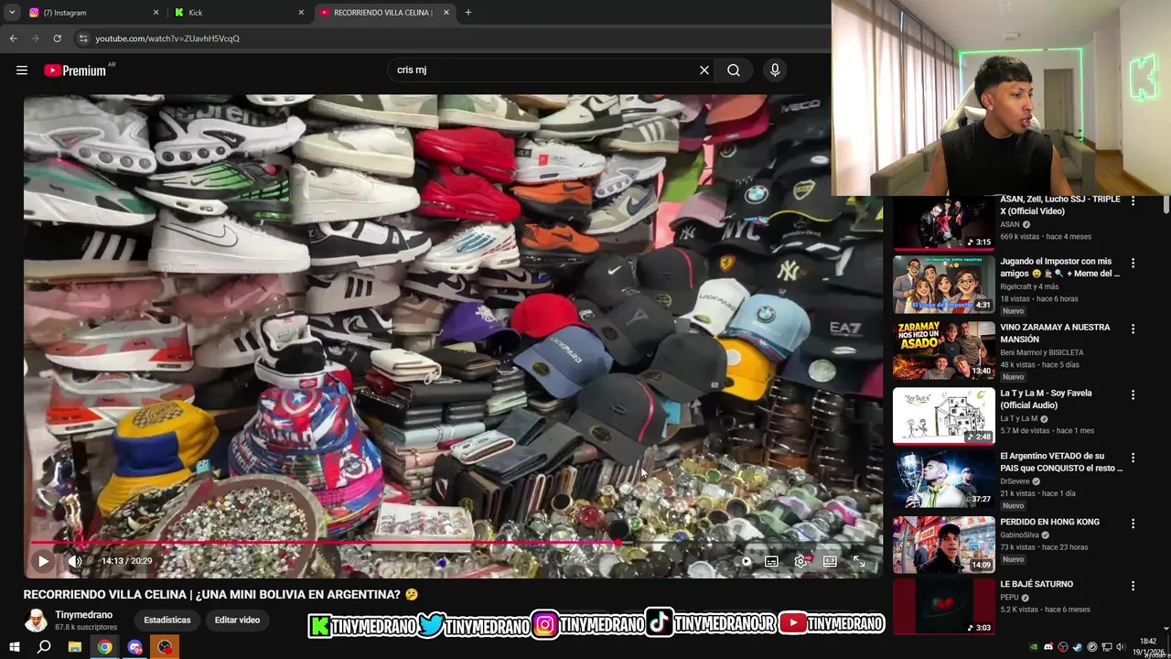This screenshot has height=659, width=1171.
Task: Open 'LE BAJÉ SATURNO' thumbnail
Action: coord(943,606)
